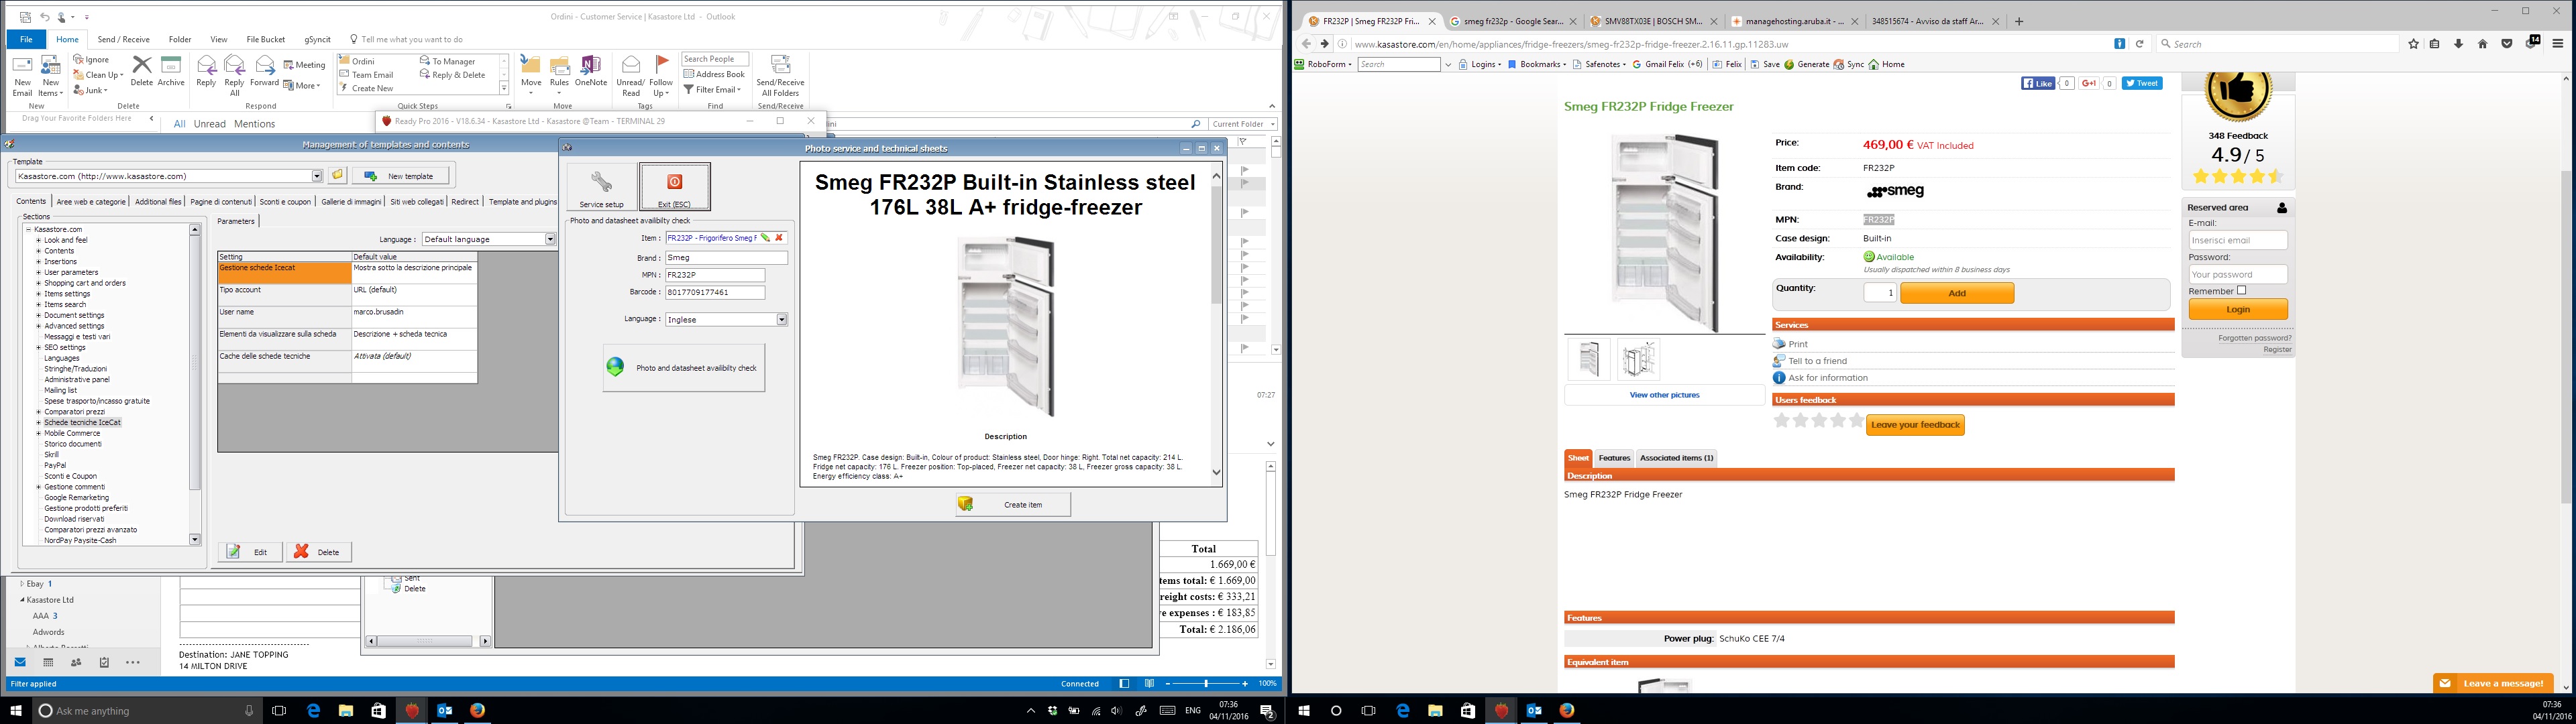Open Firefox hamburger menu

[x=2558, y=44]
